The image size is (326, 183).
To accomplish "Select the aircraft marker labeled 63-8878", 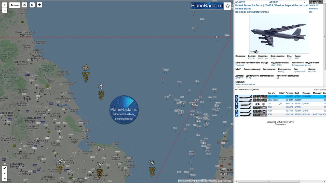I will (100, 165).
